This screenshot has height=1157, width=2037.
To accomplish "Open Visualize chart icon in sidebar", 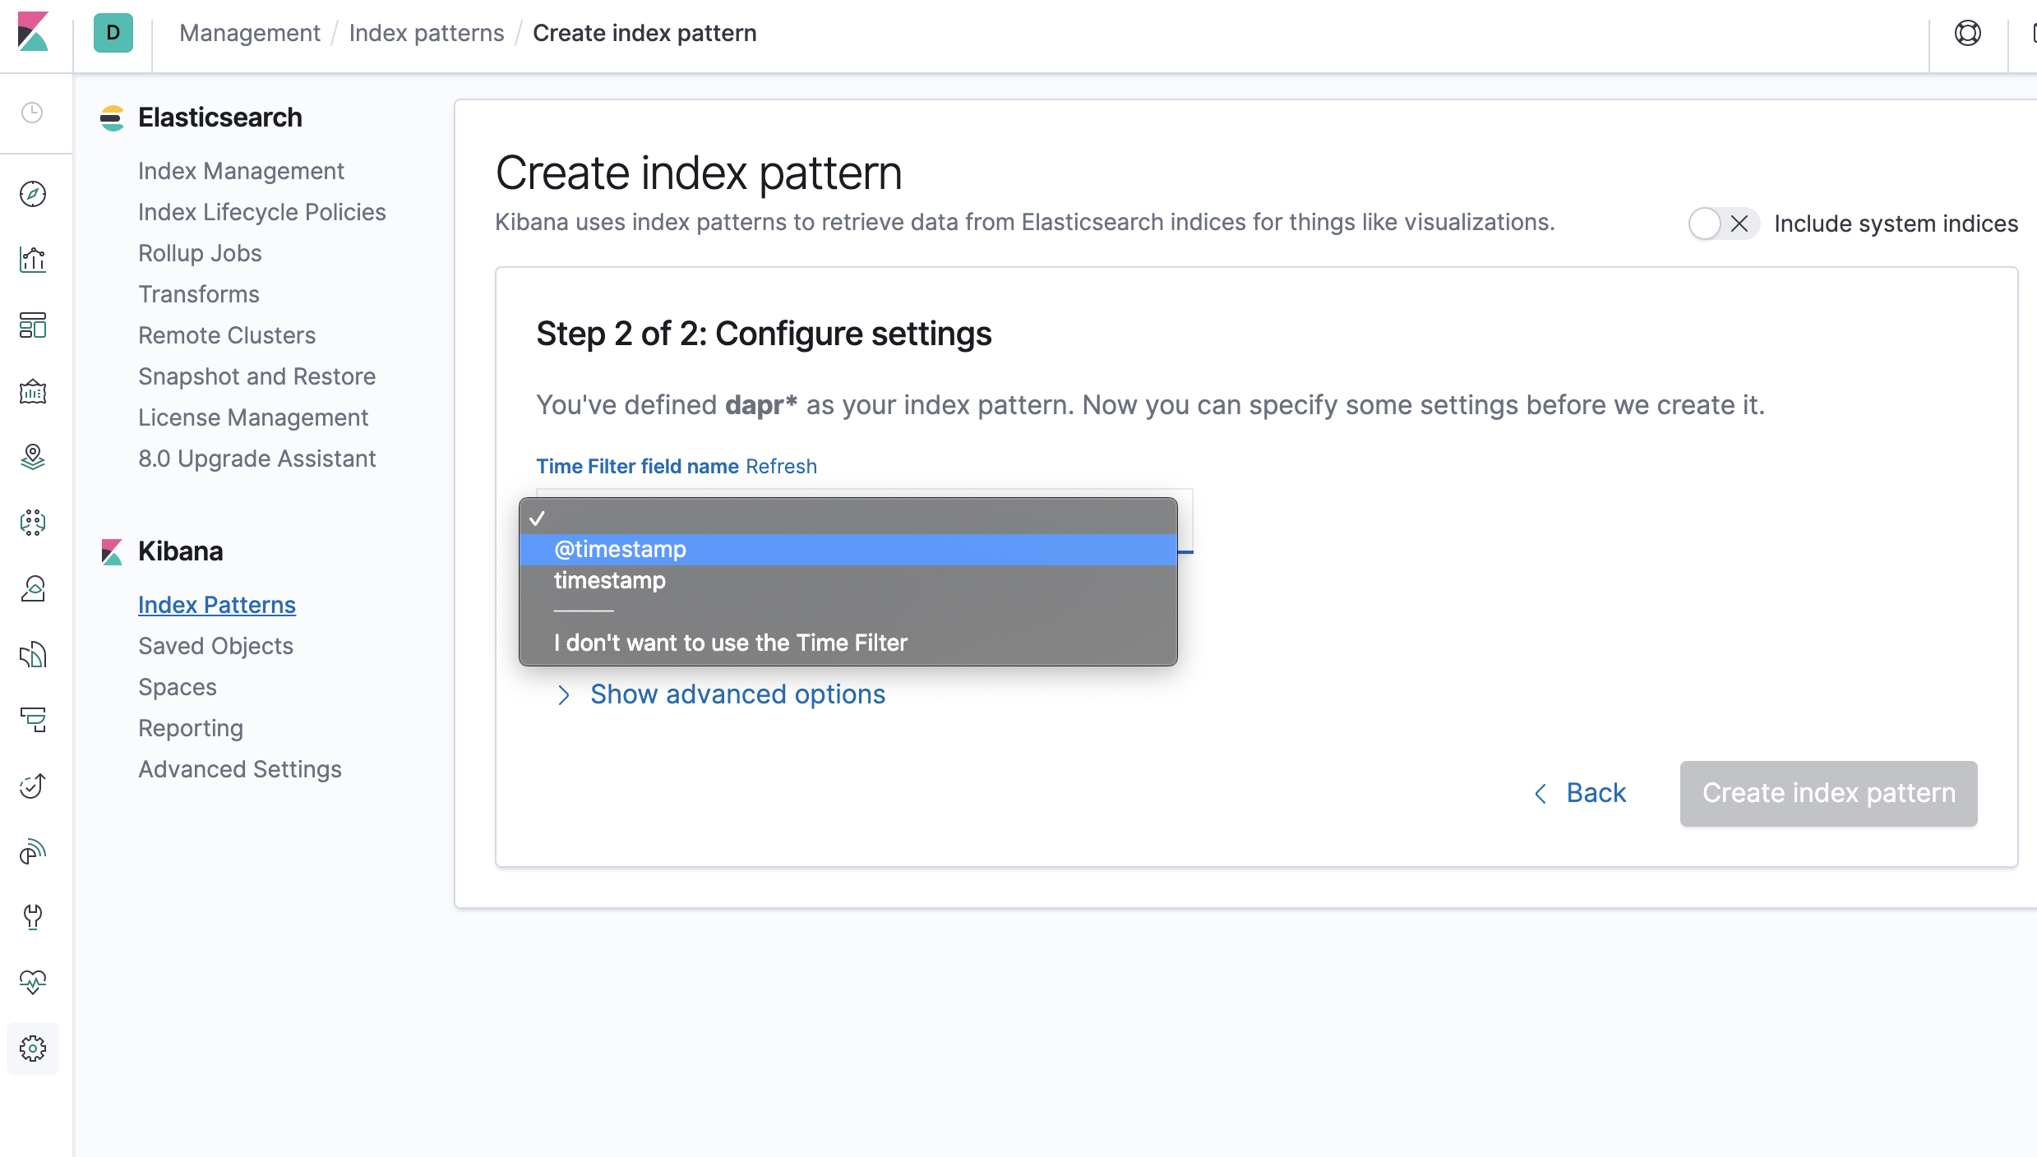I will tap(33, 260).
